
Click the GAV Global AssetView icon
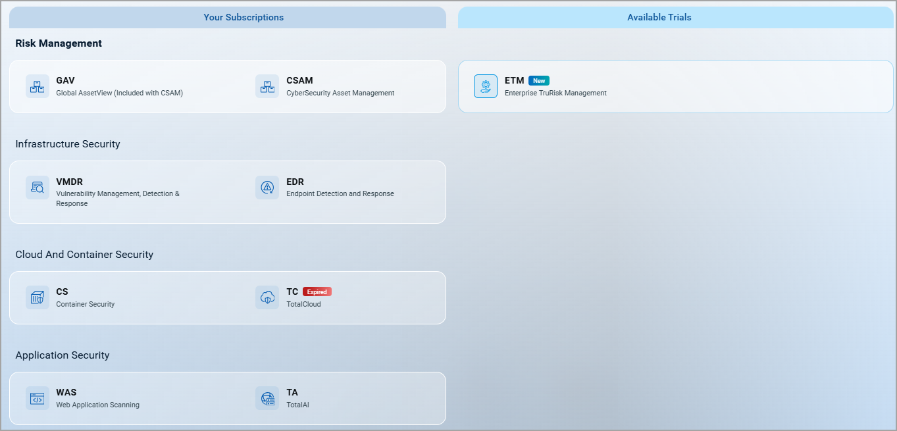(38, 86)
